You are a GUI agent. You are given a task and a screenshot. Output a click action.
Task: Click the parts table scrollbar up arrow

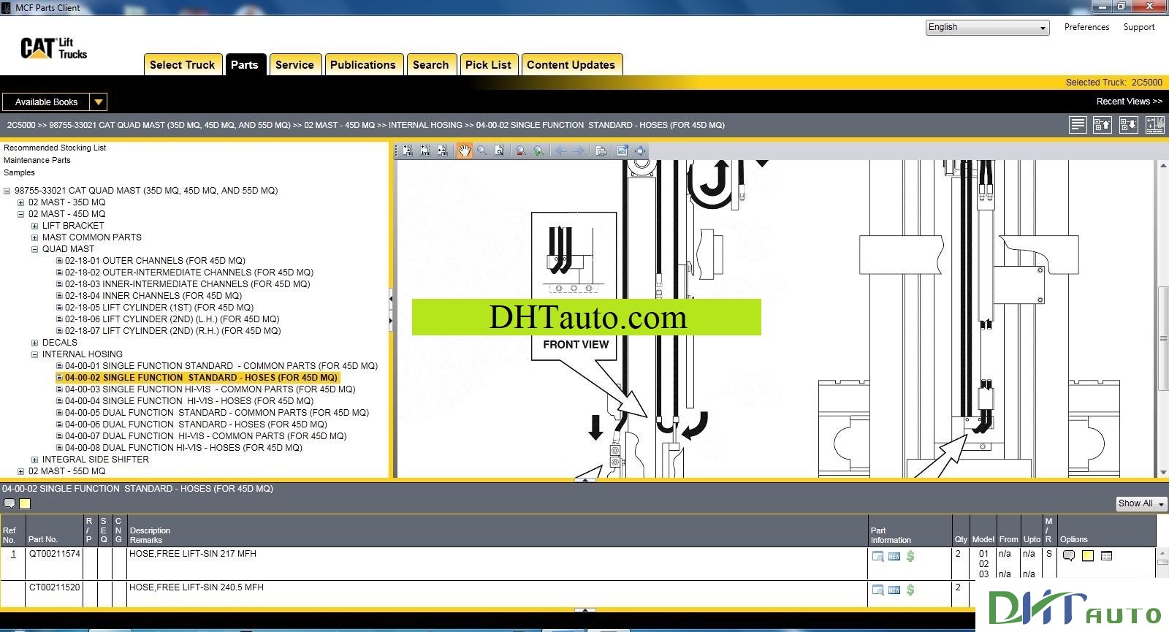[1162, 552]
